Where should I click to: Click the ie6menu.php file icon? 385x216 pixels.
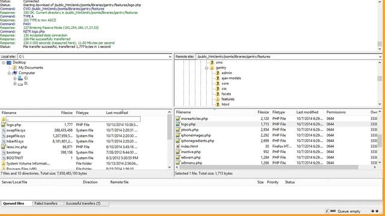pyautogui.click(x=178, y=163)
